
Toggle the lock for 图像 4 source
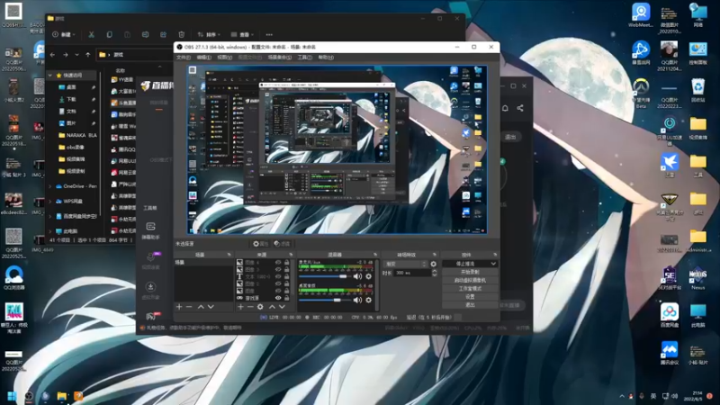pos(286,263)
